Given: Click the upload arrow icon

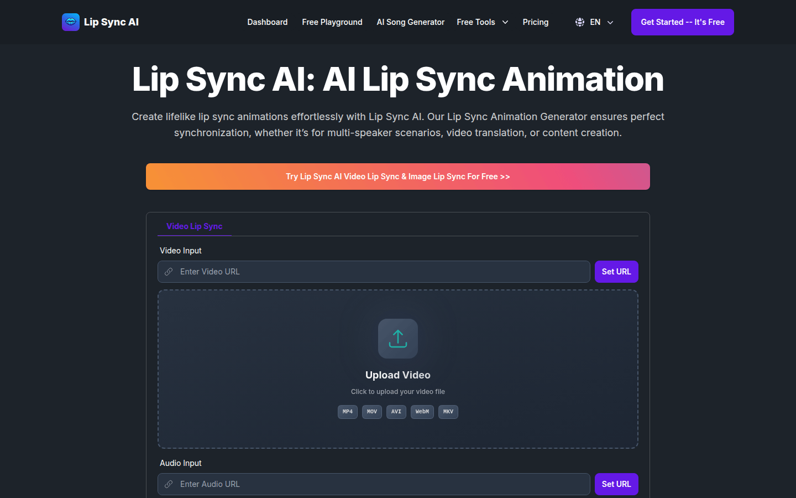Looking at the screenshot, I should tap(398, 339).
